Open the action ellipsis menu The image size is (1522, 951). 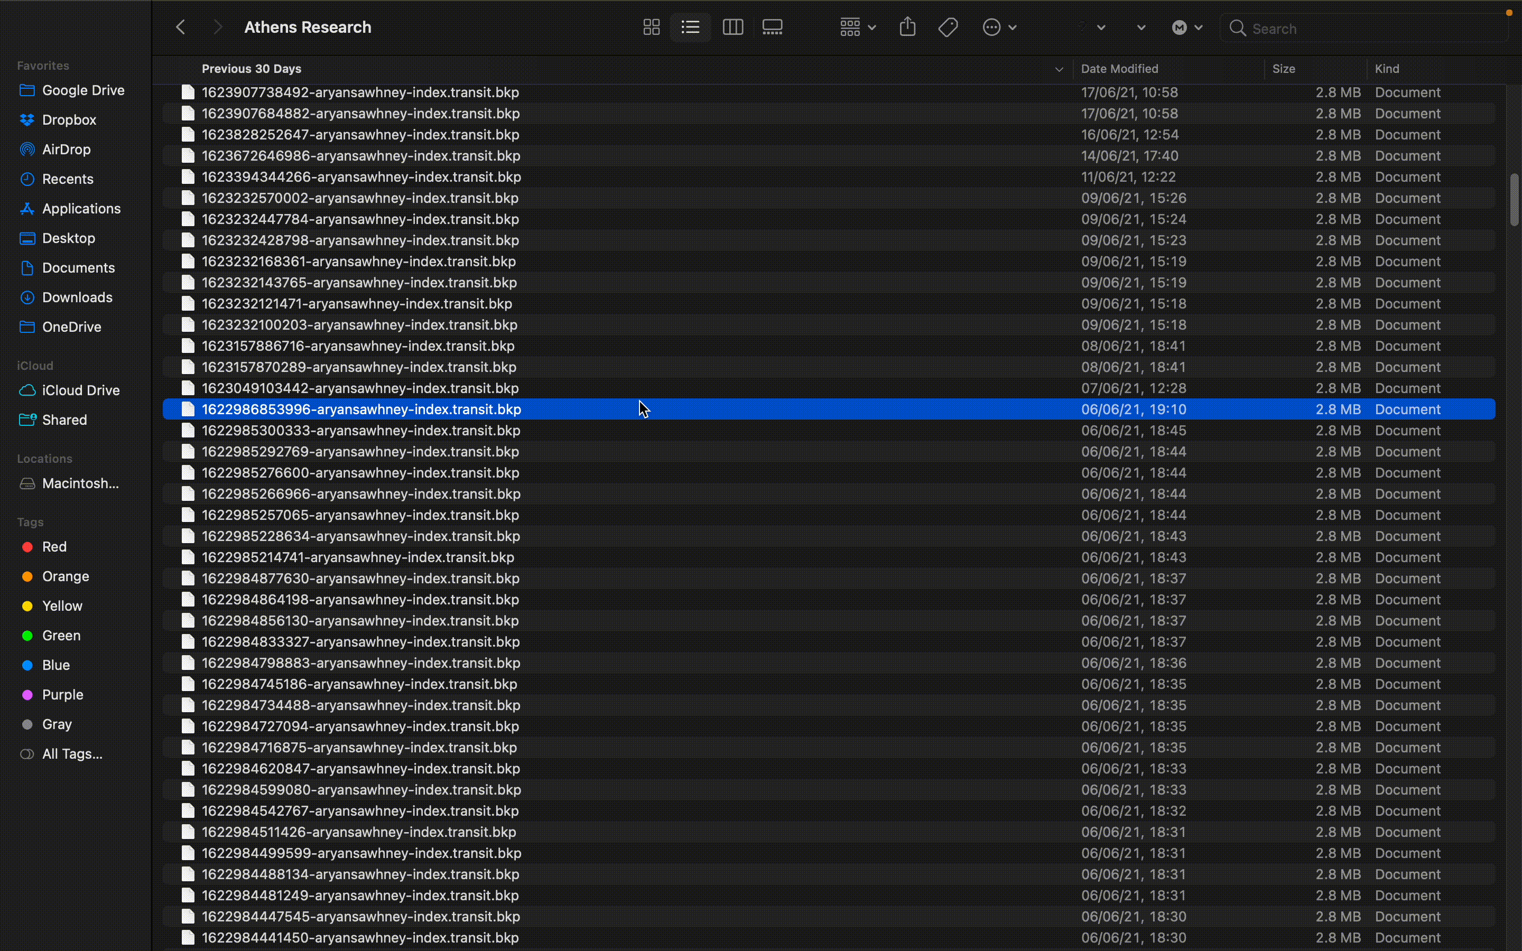(x=999, y=27)
